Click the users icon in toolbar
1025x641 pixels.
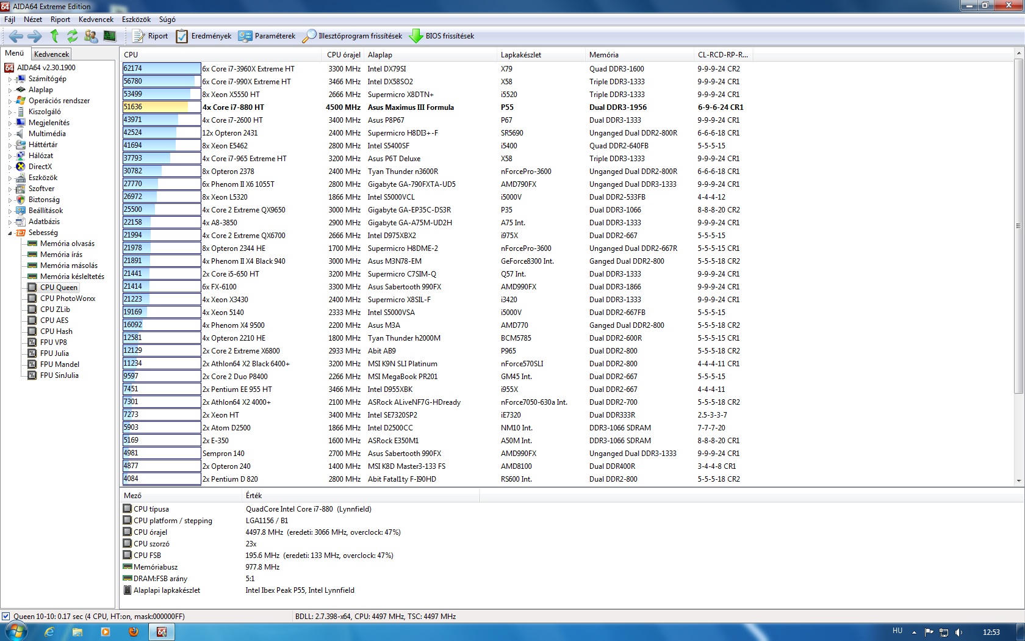click(x=91, y=36)
